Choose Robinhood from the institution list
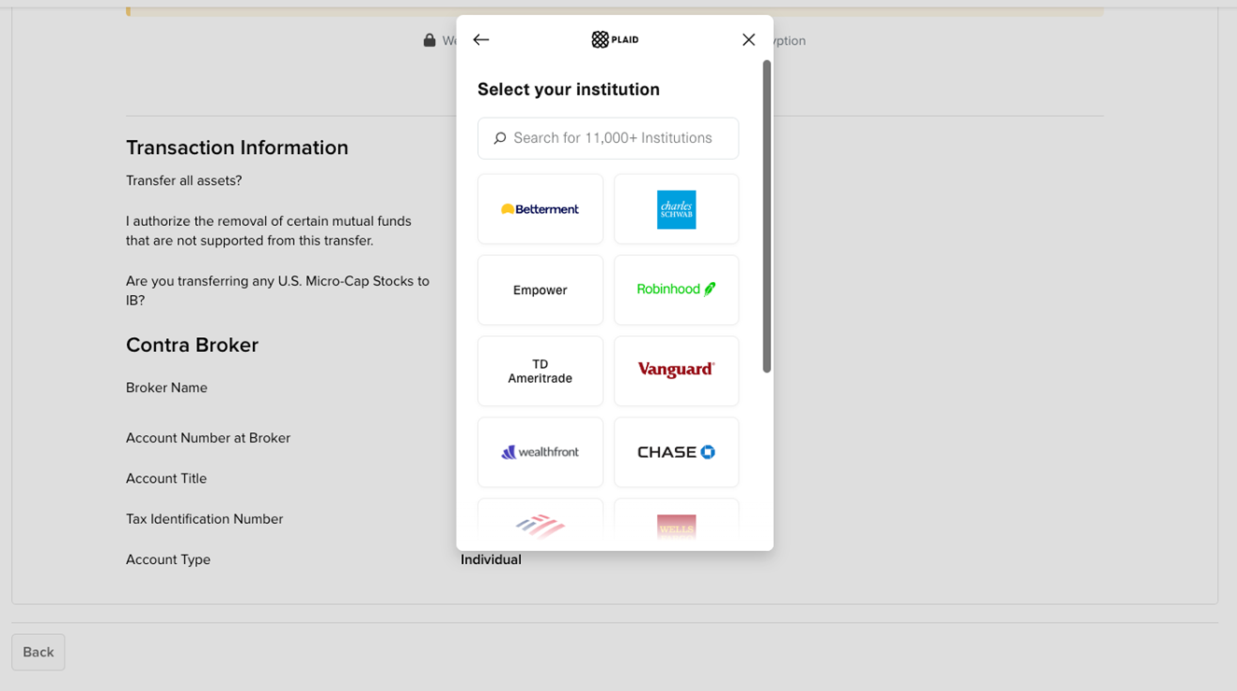 click(676, 289)
